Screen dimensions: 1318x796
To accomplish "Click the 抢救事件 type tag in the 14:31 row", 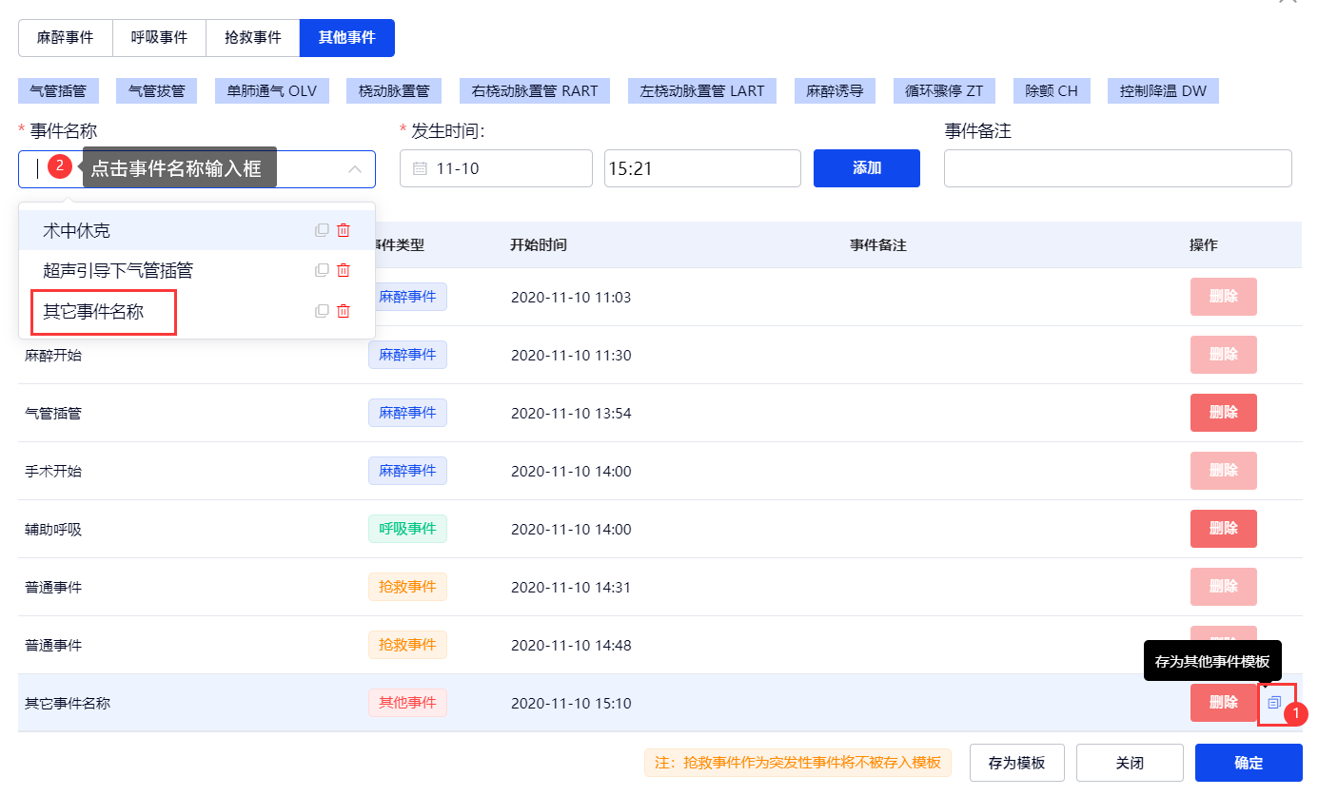I will coord(407,587).
